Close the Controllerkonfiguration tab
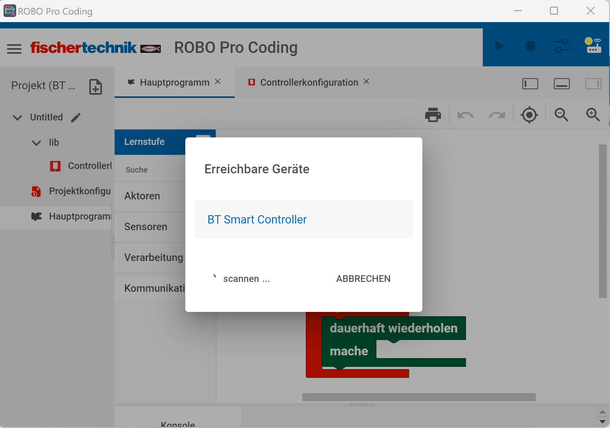The image size is (610, 428). 367,81
